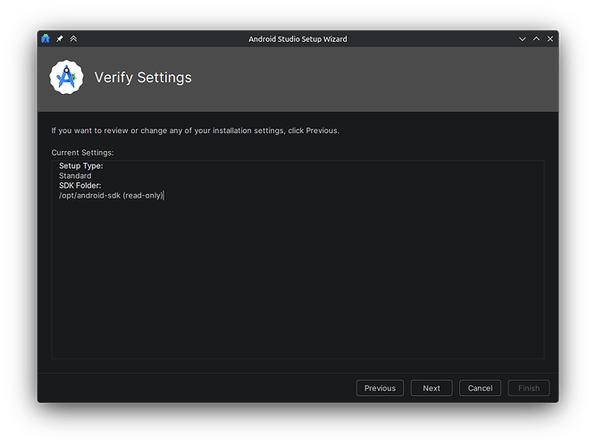This screenshot has width=596, height=447.
Task: Click the disabled Finish button
Action: pos(529,388)
